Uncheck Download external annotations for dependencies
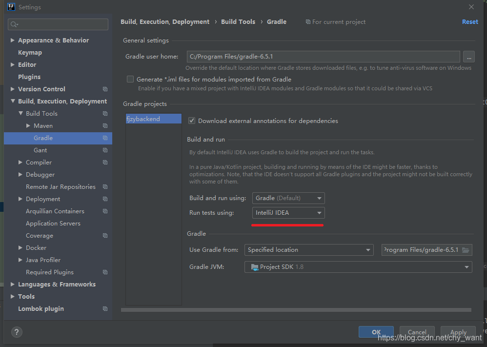This screenshot has height=347, width=487. [x=191, y=121]
